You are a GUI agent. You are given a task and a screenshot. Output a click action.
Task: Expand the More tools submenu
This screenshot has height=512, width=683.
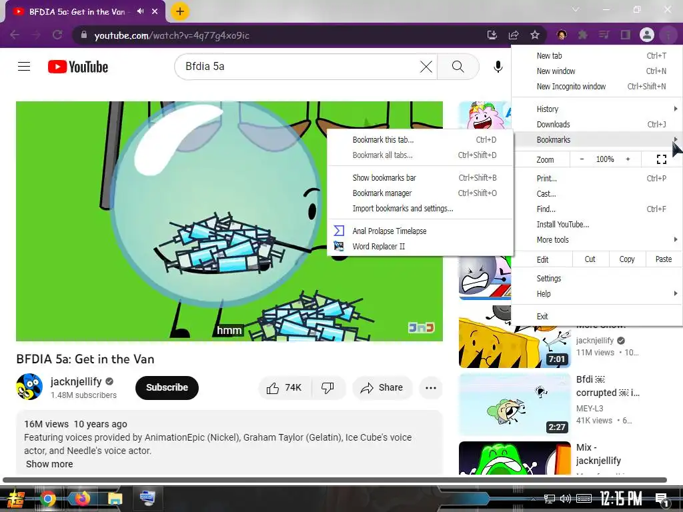pyautogui.click(x=597, y=239)
